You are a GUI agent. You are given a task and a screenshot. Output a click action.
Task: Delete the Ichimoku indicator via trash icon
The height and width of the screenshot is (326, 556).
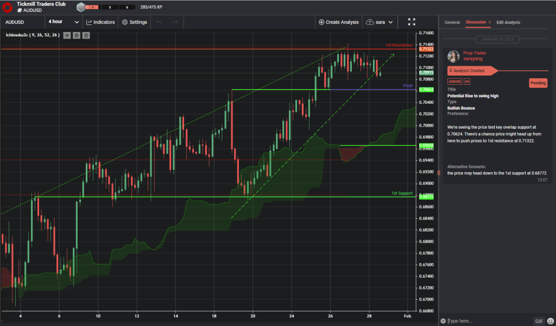(86, 35)
